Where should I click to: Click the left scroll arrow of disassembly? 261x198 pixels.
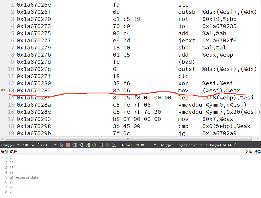coord(2,139)
